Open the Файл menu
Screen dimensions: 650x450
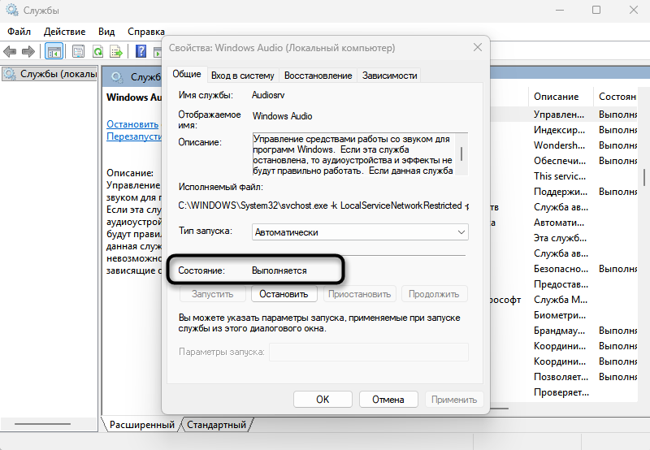(x=19, y=32)
